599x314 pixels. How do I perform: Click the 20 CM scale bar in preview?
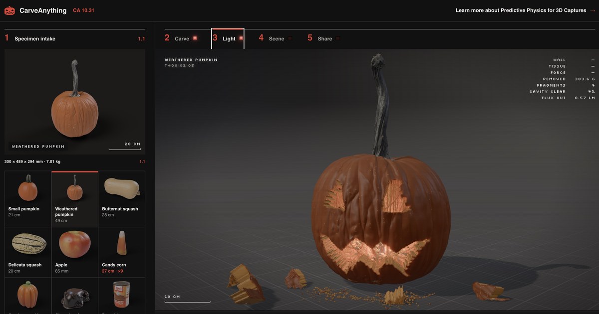pos(125,146)
